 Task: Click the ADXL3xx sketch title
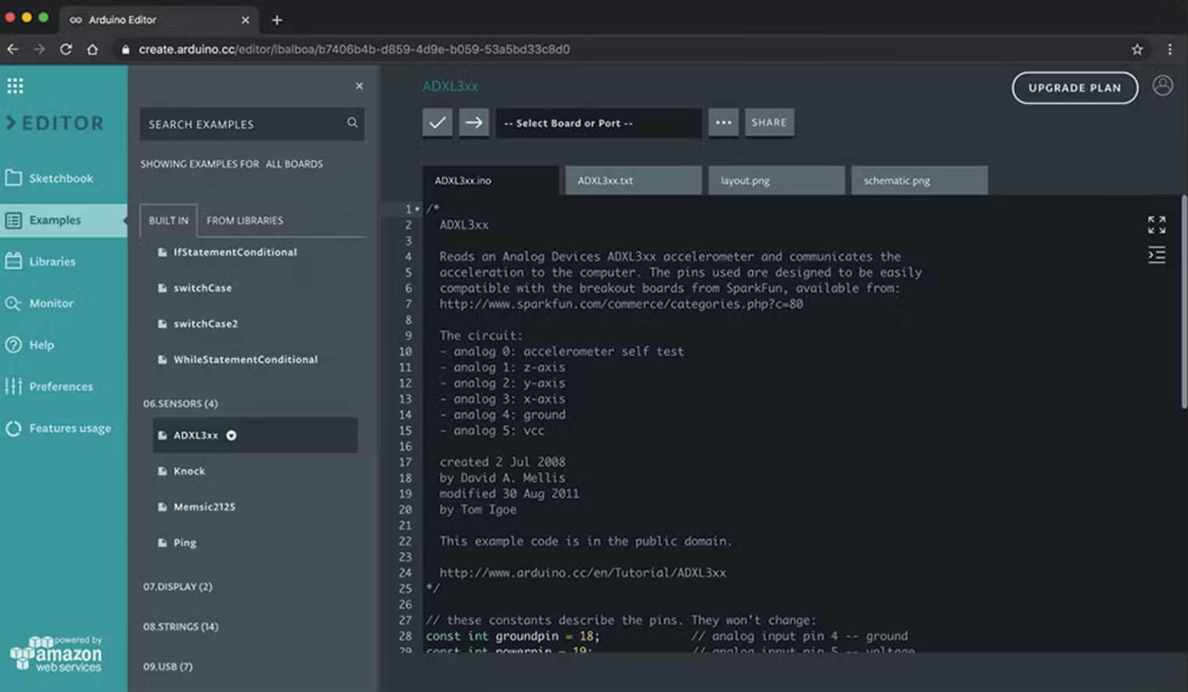(450, 86)
